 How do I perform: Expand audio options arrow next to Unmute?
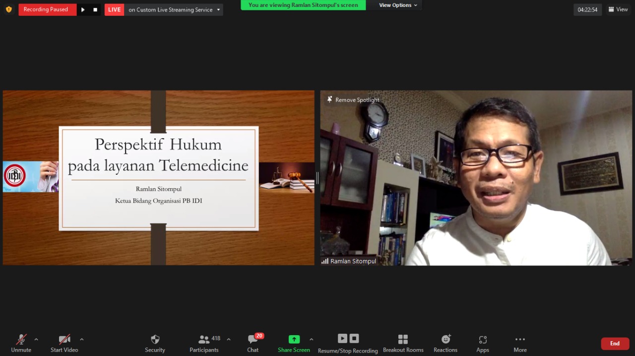36,340
